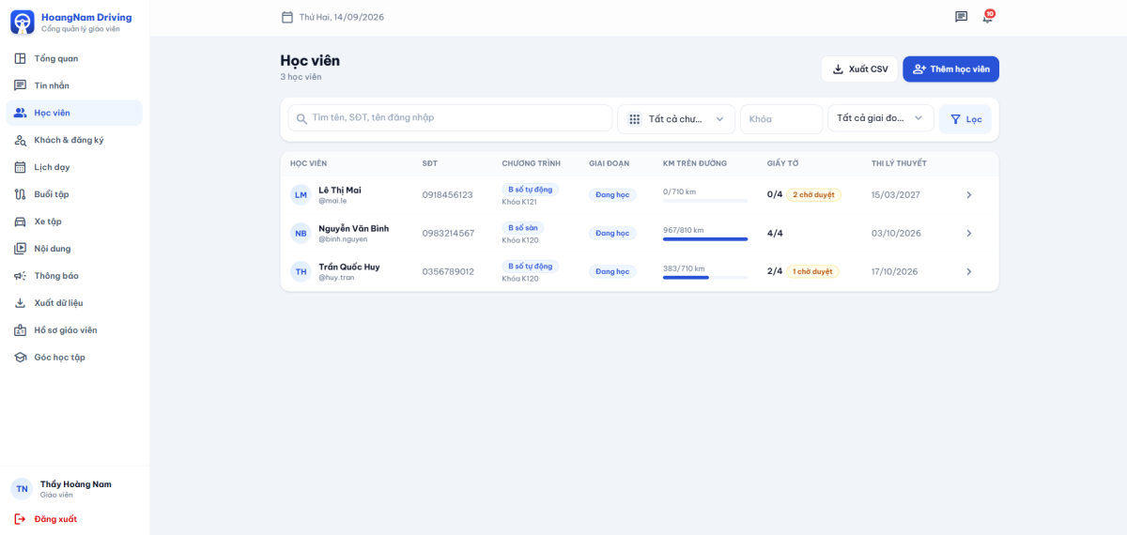Click the @huy.tran username
Image resolution: width=1127 pixels, height=535 pixels.
tap(336, 278)
